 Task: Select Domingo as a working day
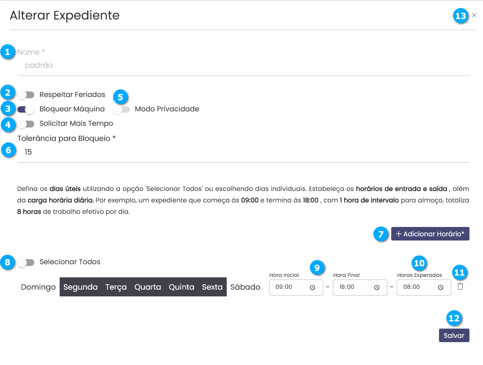coord(38,287)
